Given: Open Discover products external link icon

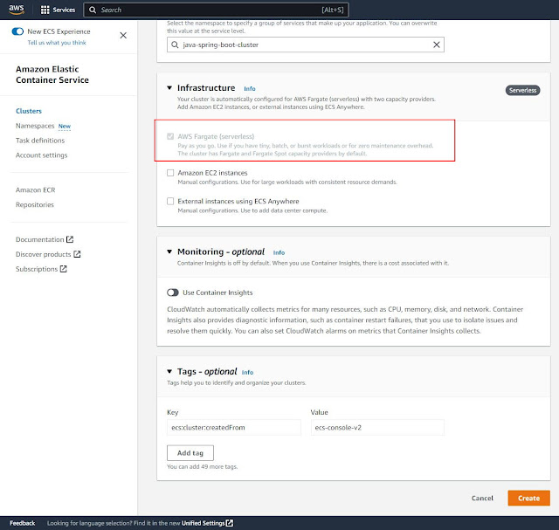Looking at the screenshot, I should point(77,254).
